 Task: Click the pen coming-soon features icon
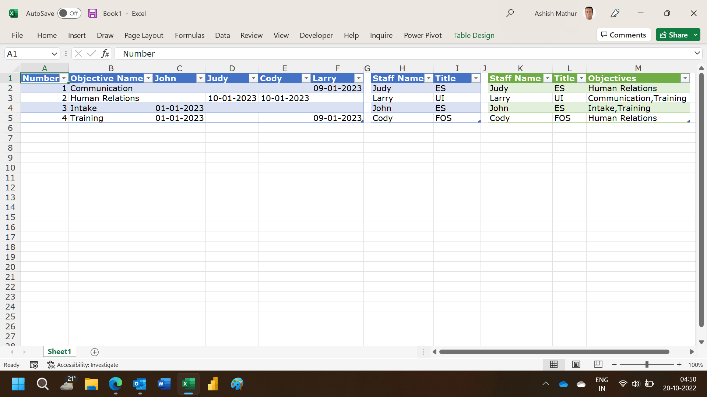pyautogui.click(x=615, y=13)
